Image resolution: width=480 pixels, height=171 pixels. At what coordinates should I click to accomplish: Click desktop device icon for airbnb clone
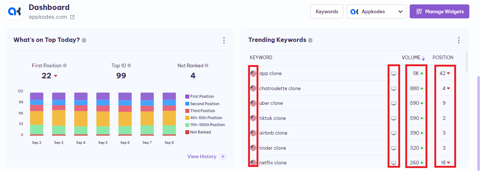pos(393,133)
